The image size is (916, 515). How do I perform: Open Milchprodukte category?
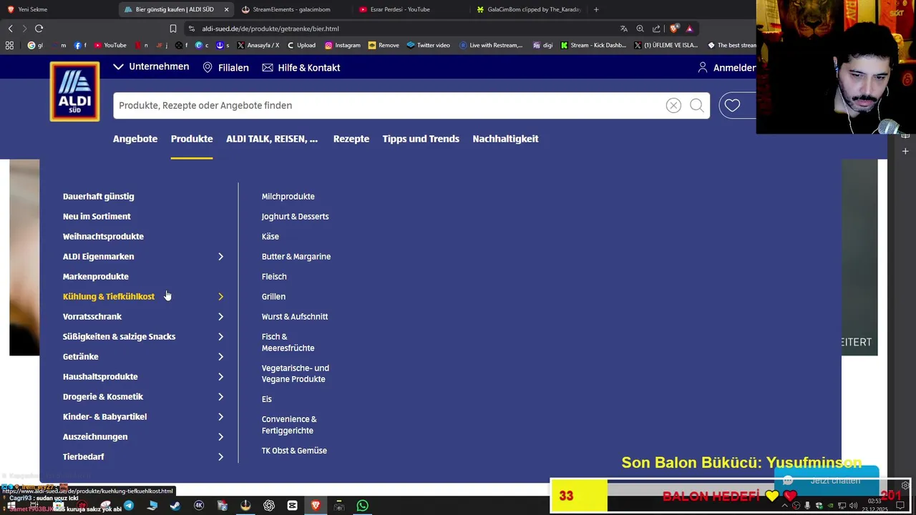[288, 196]
